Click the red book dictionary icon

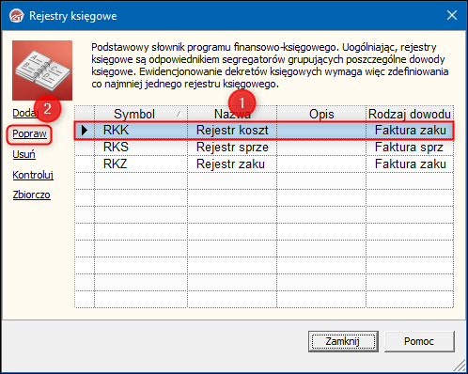point(42,70)
